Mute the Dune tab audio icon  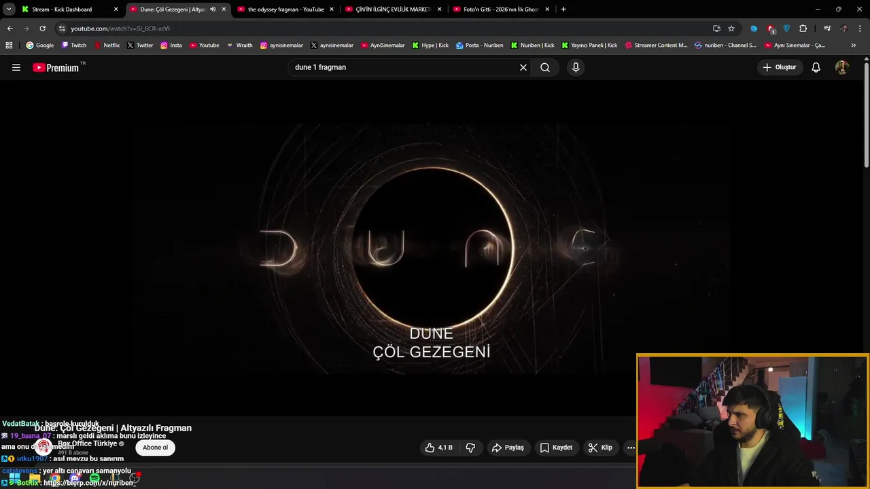pos(213,10)
